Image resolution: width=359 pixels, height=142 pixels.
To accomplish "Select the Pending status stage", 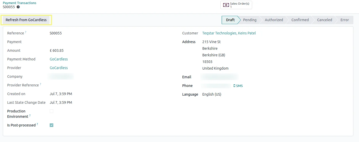I will 250,20.
